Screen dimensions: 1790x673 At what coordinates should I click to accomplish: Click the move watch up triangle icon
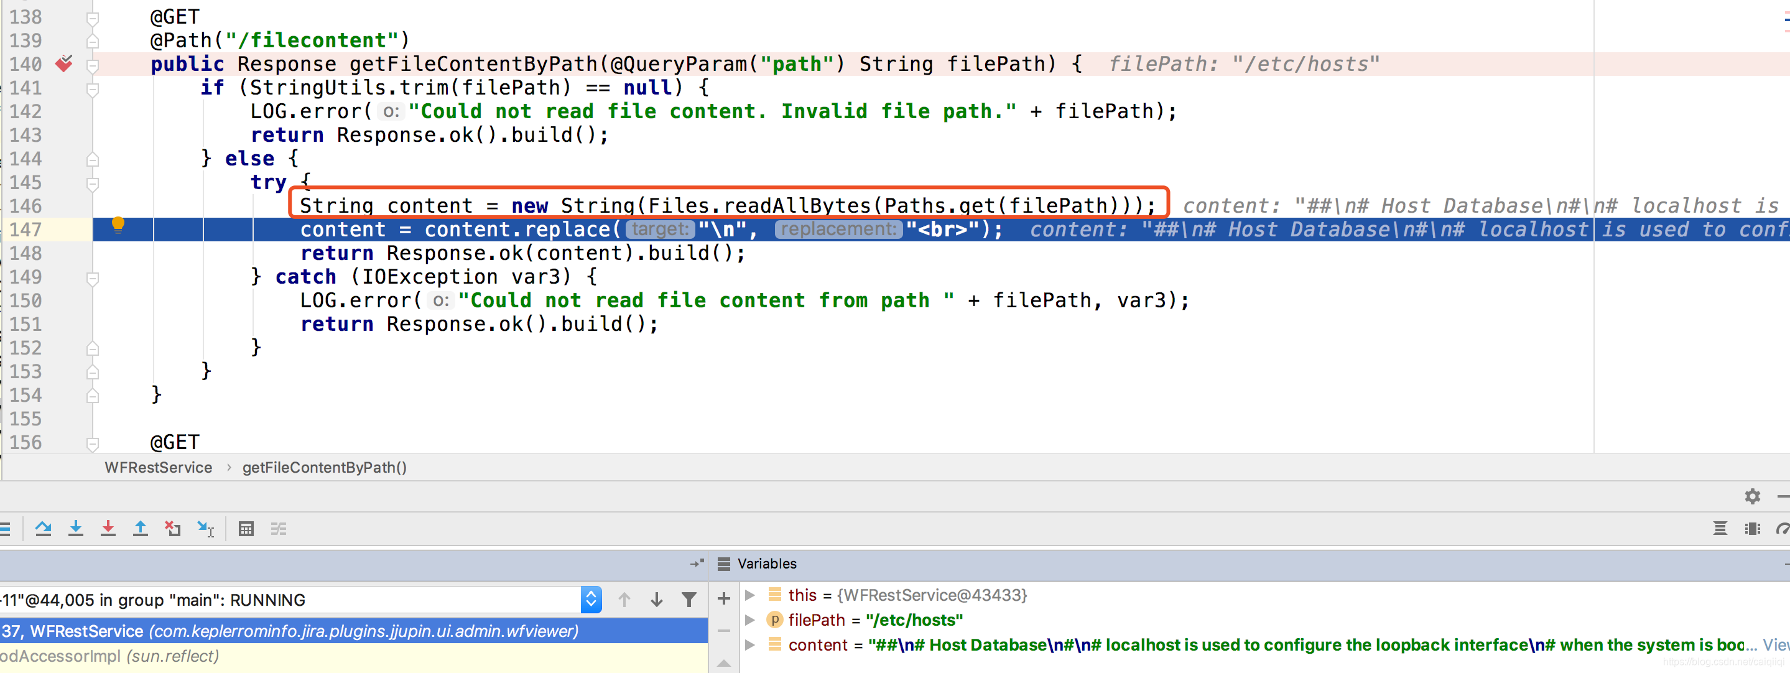(x=723, y=662)
